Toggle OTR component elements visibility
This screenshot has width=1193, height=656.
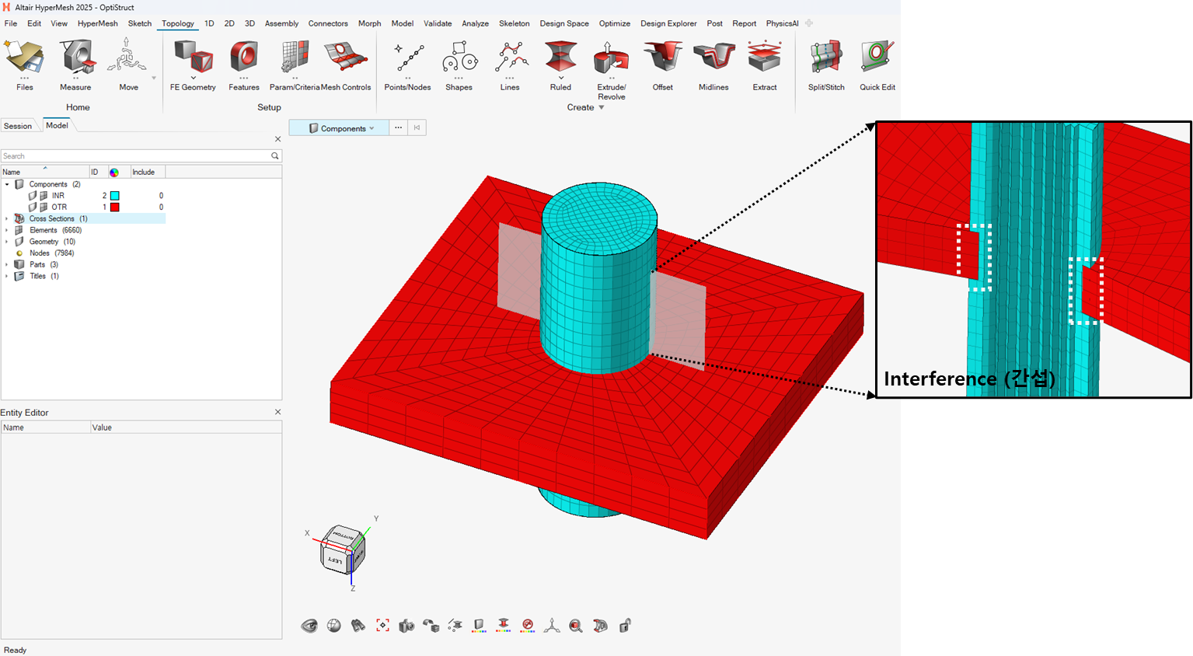(x=44, y=208)
